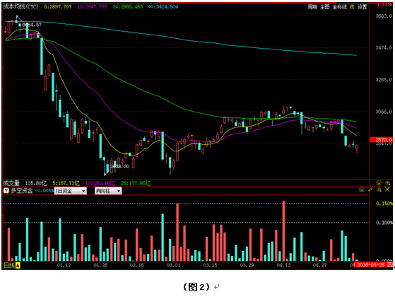Click the cyan ∞:3424.504 average value

[x=163, y=7]
